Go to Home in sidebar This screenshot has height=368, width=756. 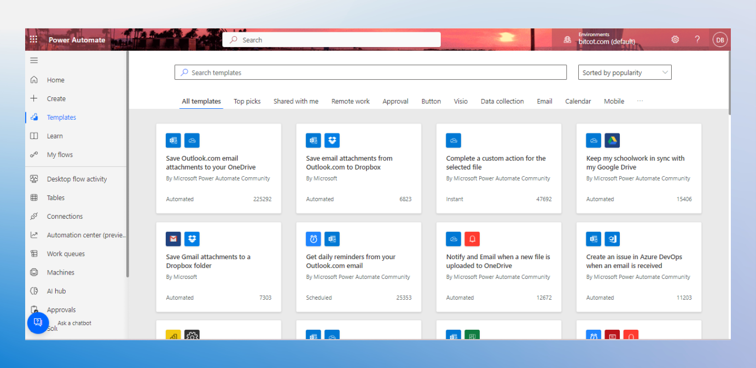point(55,80)
